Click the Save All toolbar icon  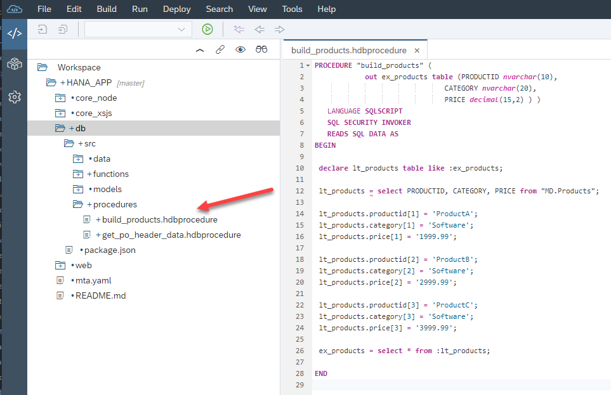(62, 29)
